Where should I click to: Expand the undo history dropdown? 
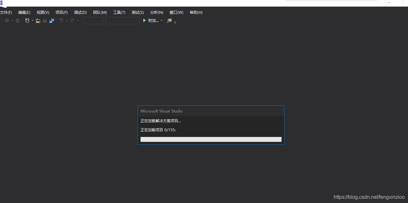click(67, 21)
